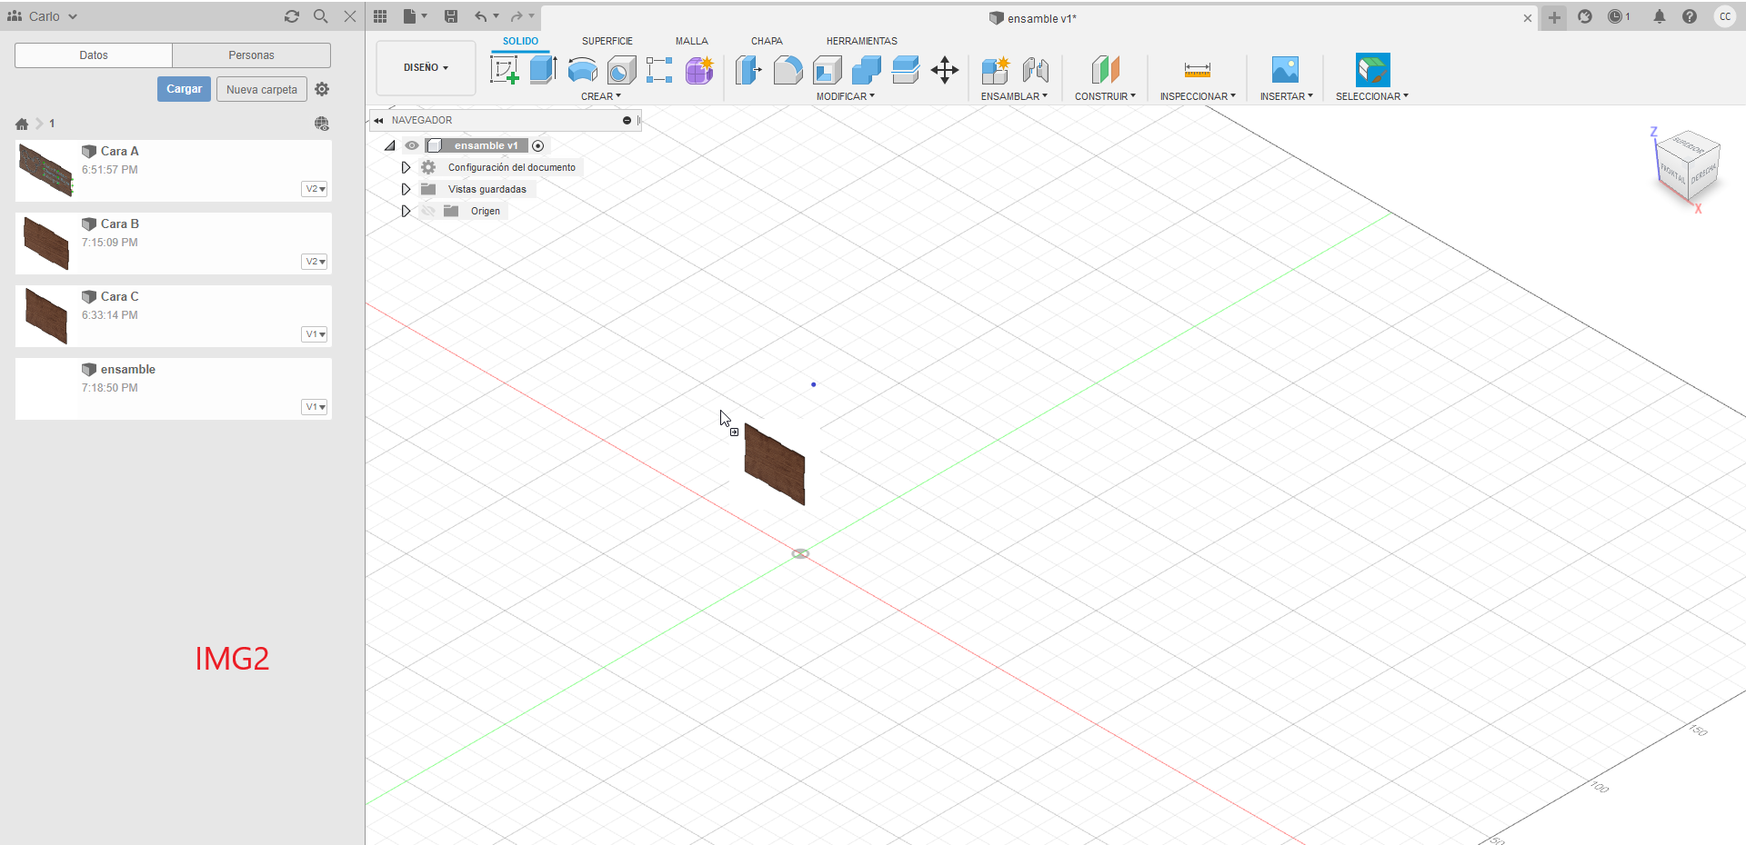This screenshot has height=845, width=1746.
Task: Open the INSERTAR dropdown menu
Action: tap(1286, 96)
